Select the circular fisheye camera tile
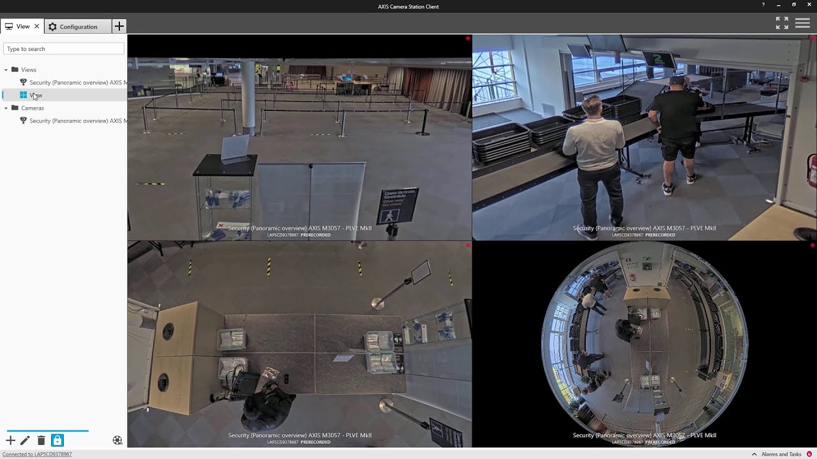 click(645, 344)
